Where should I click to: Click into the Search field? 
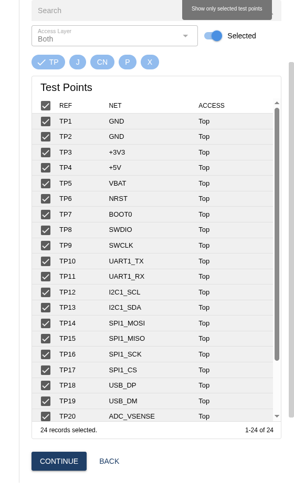pyautogui.click(x=107, y=11)
